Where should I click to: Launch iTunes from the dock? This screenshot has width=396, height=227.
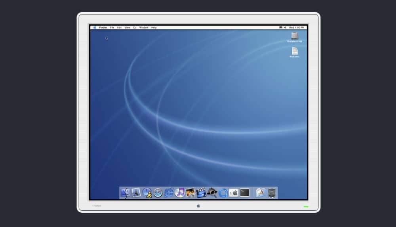click(179, 193)
